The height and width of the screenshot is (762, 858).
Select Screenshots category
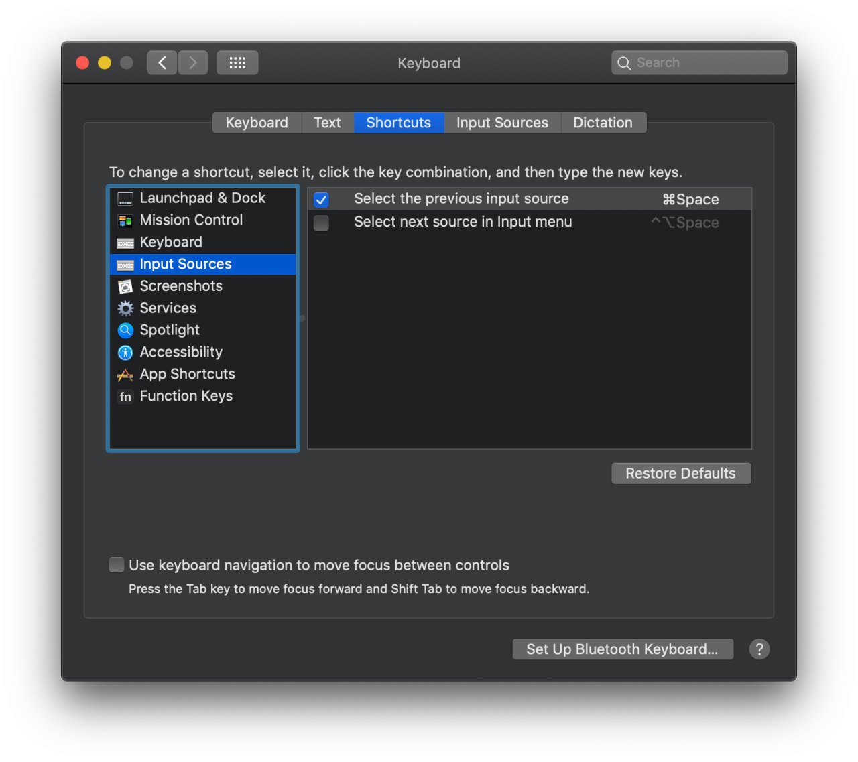click(x=202, y=286)
